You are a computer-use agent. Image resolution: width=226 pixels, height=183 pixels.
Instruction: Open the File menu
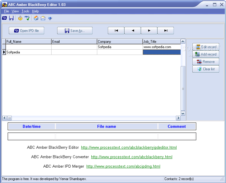coord(6,11)
